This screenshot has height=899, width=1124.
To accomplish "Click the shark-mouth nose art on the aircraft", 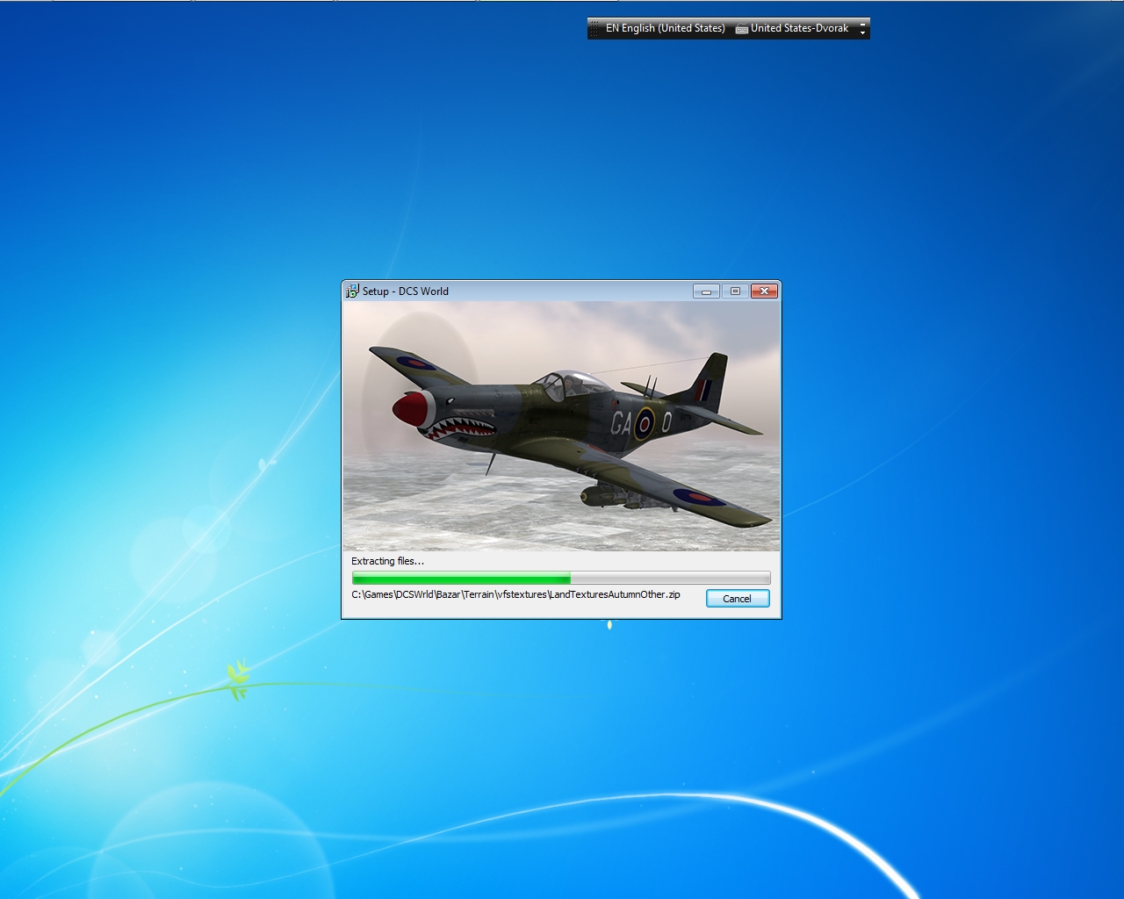I will click(x=458, y=428).
